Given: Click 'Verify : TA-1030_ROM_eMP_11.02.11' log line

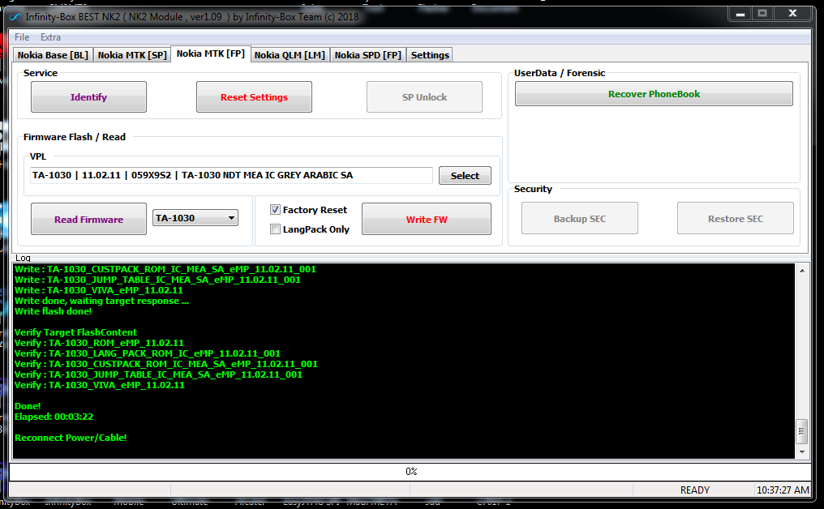Looking at the screenshot, I should click(99, 343).
